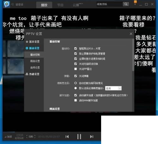Screen dimensions: 158x144
Task: Click the settings dialog vertical scrollbar
Action: [x=133, y=55]
